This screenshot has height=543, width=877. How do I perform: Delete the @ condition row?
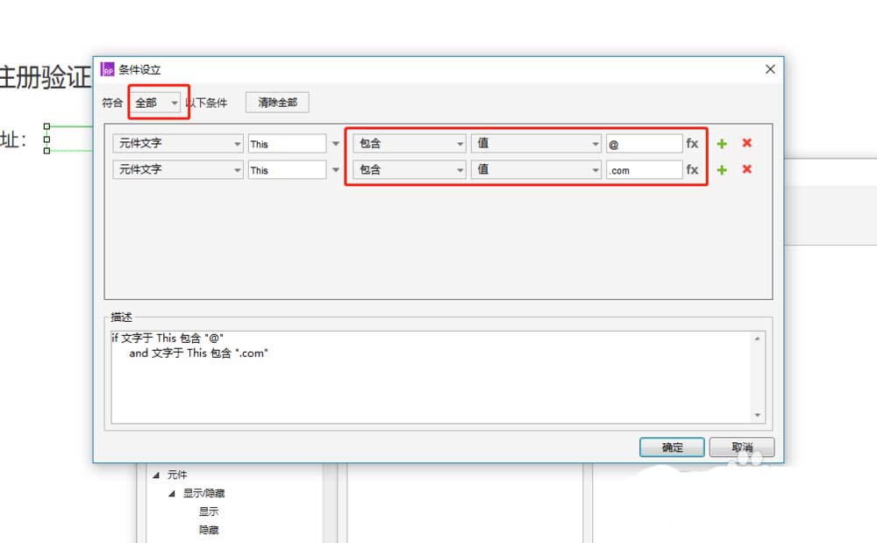[746, 143]
